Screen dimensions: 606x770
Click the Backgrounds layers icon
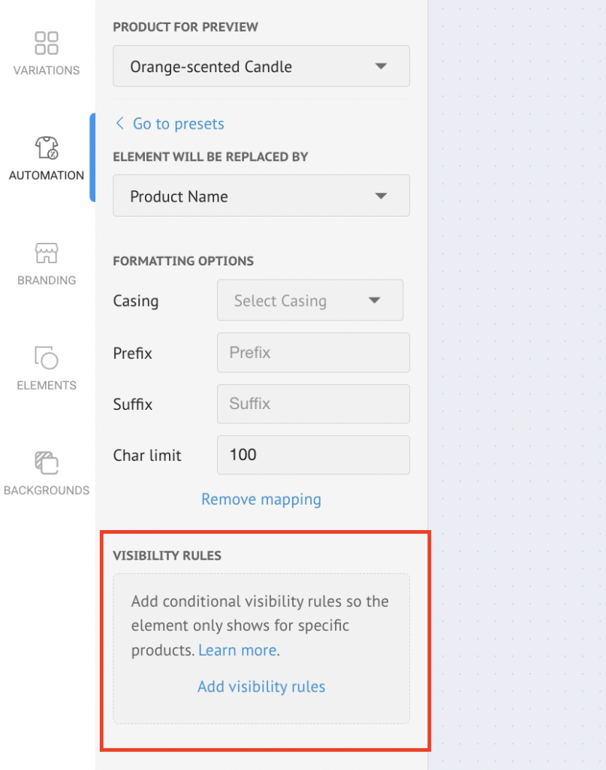47,462
